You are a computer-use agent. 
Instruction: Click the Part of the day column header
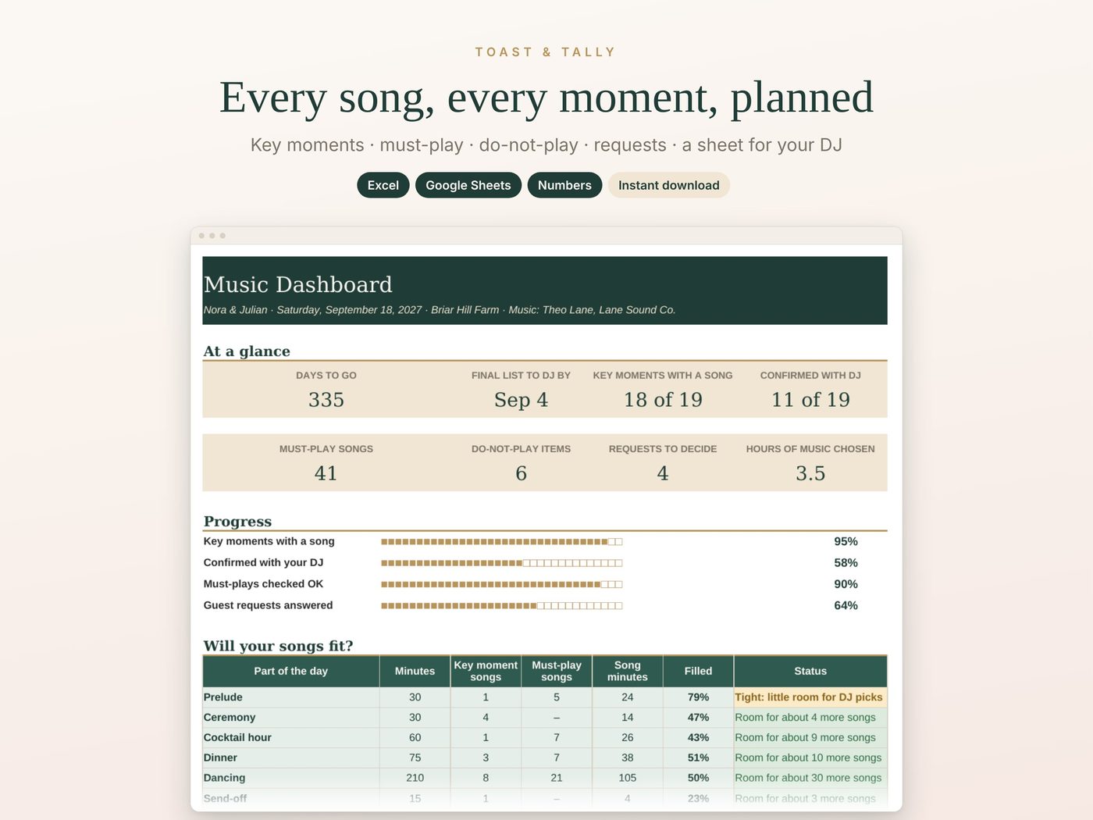pyautogui.click(x=291, y=671)
